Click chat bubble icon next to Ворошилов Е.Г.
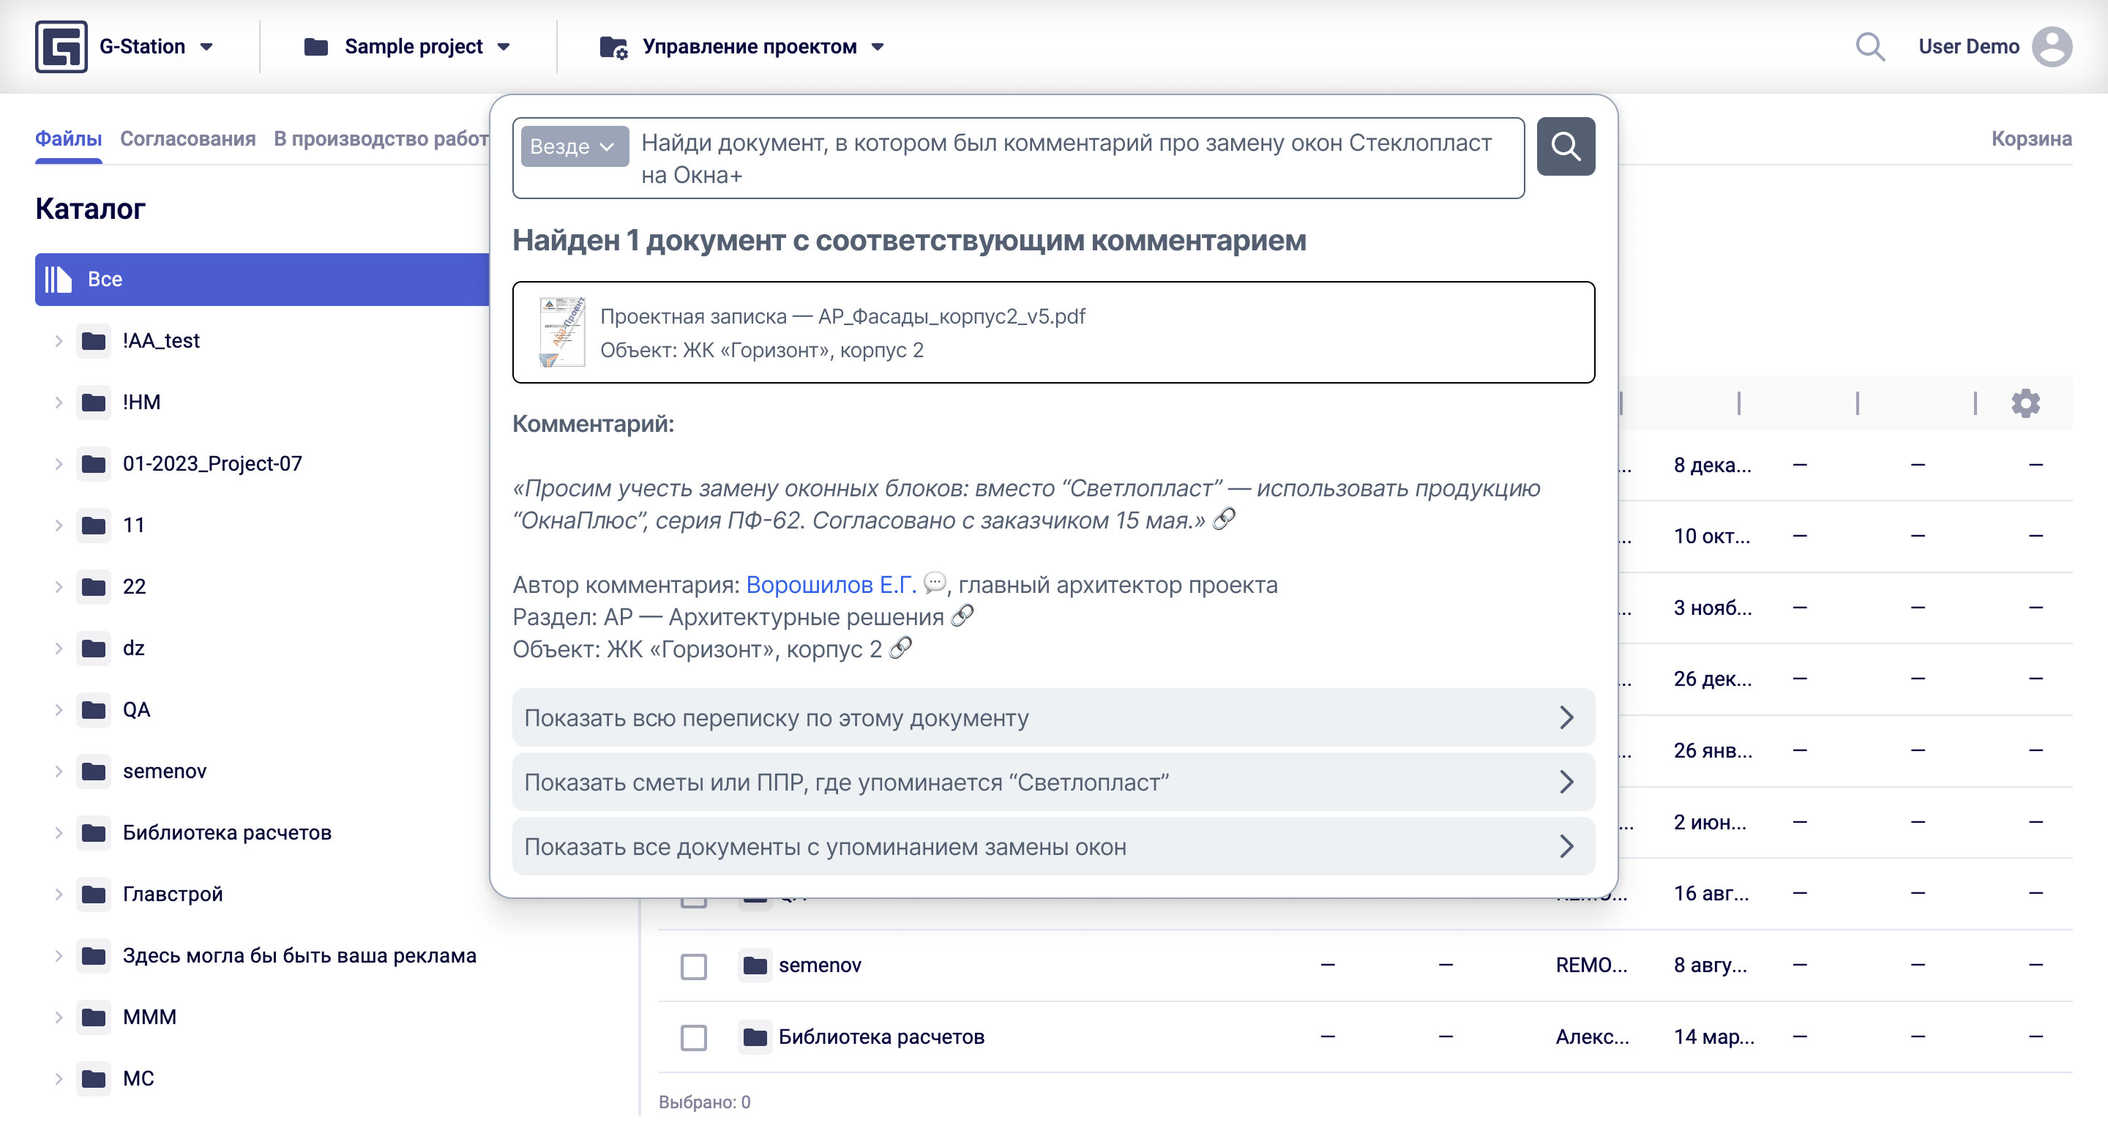This screenshot has height=1139, width=2108. 934,583
